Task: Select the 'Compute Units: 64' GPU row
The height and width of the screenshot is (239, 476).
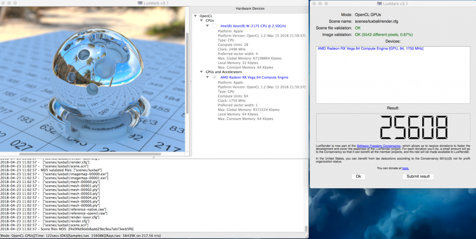Action: tap(233, 96)
